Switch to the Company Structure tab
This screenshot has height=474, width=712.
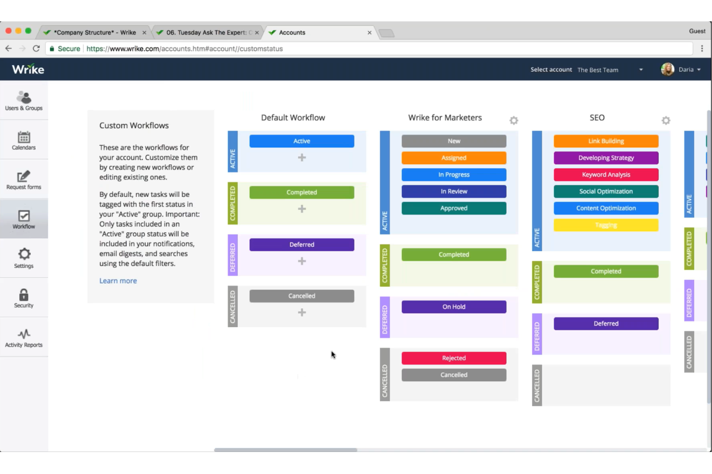coord(94,33)
